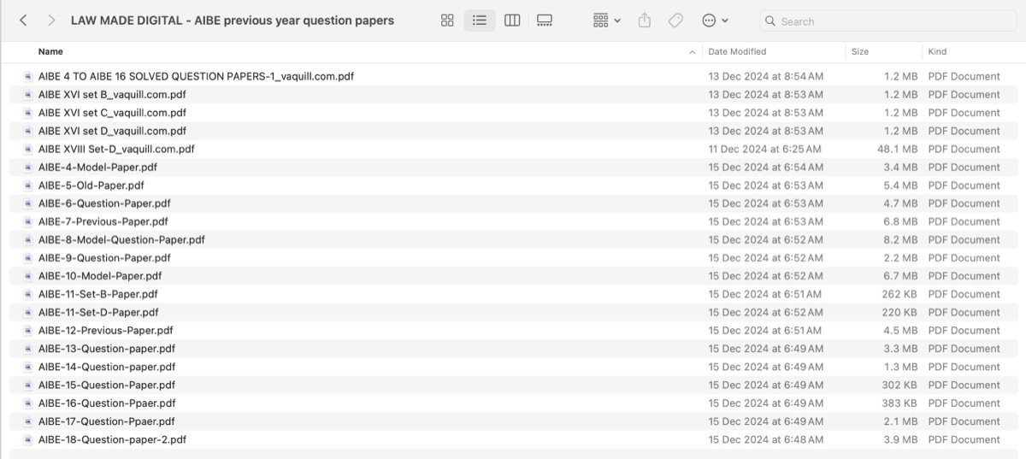The width and height of the screenshot is (1026, 459).
Task: Click PDF icon of AIBE-4-Model-Paper.pdf
Action: pyautogui.click(x=28, y=168)
